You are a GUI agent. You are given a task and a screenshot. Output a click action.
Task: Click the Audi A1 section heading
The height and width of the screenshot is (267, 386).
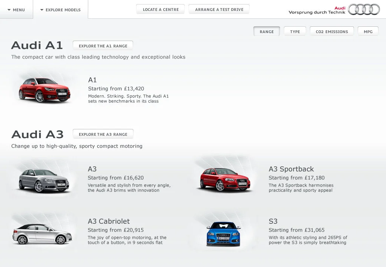(37, 46)
